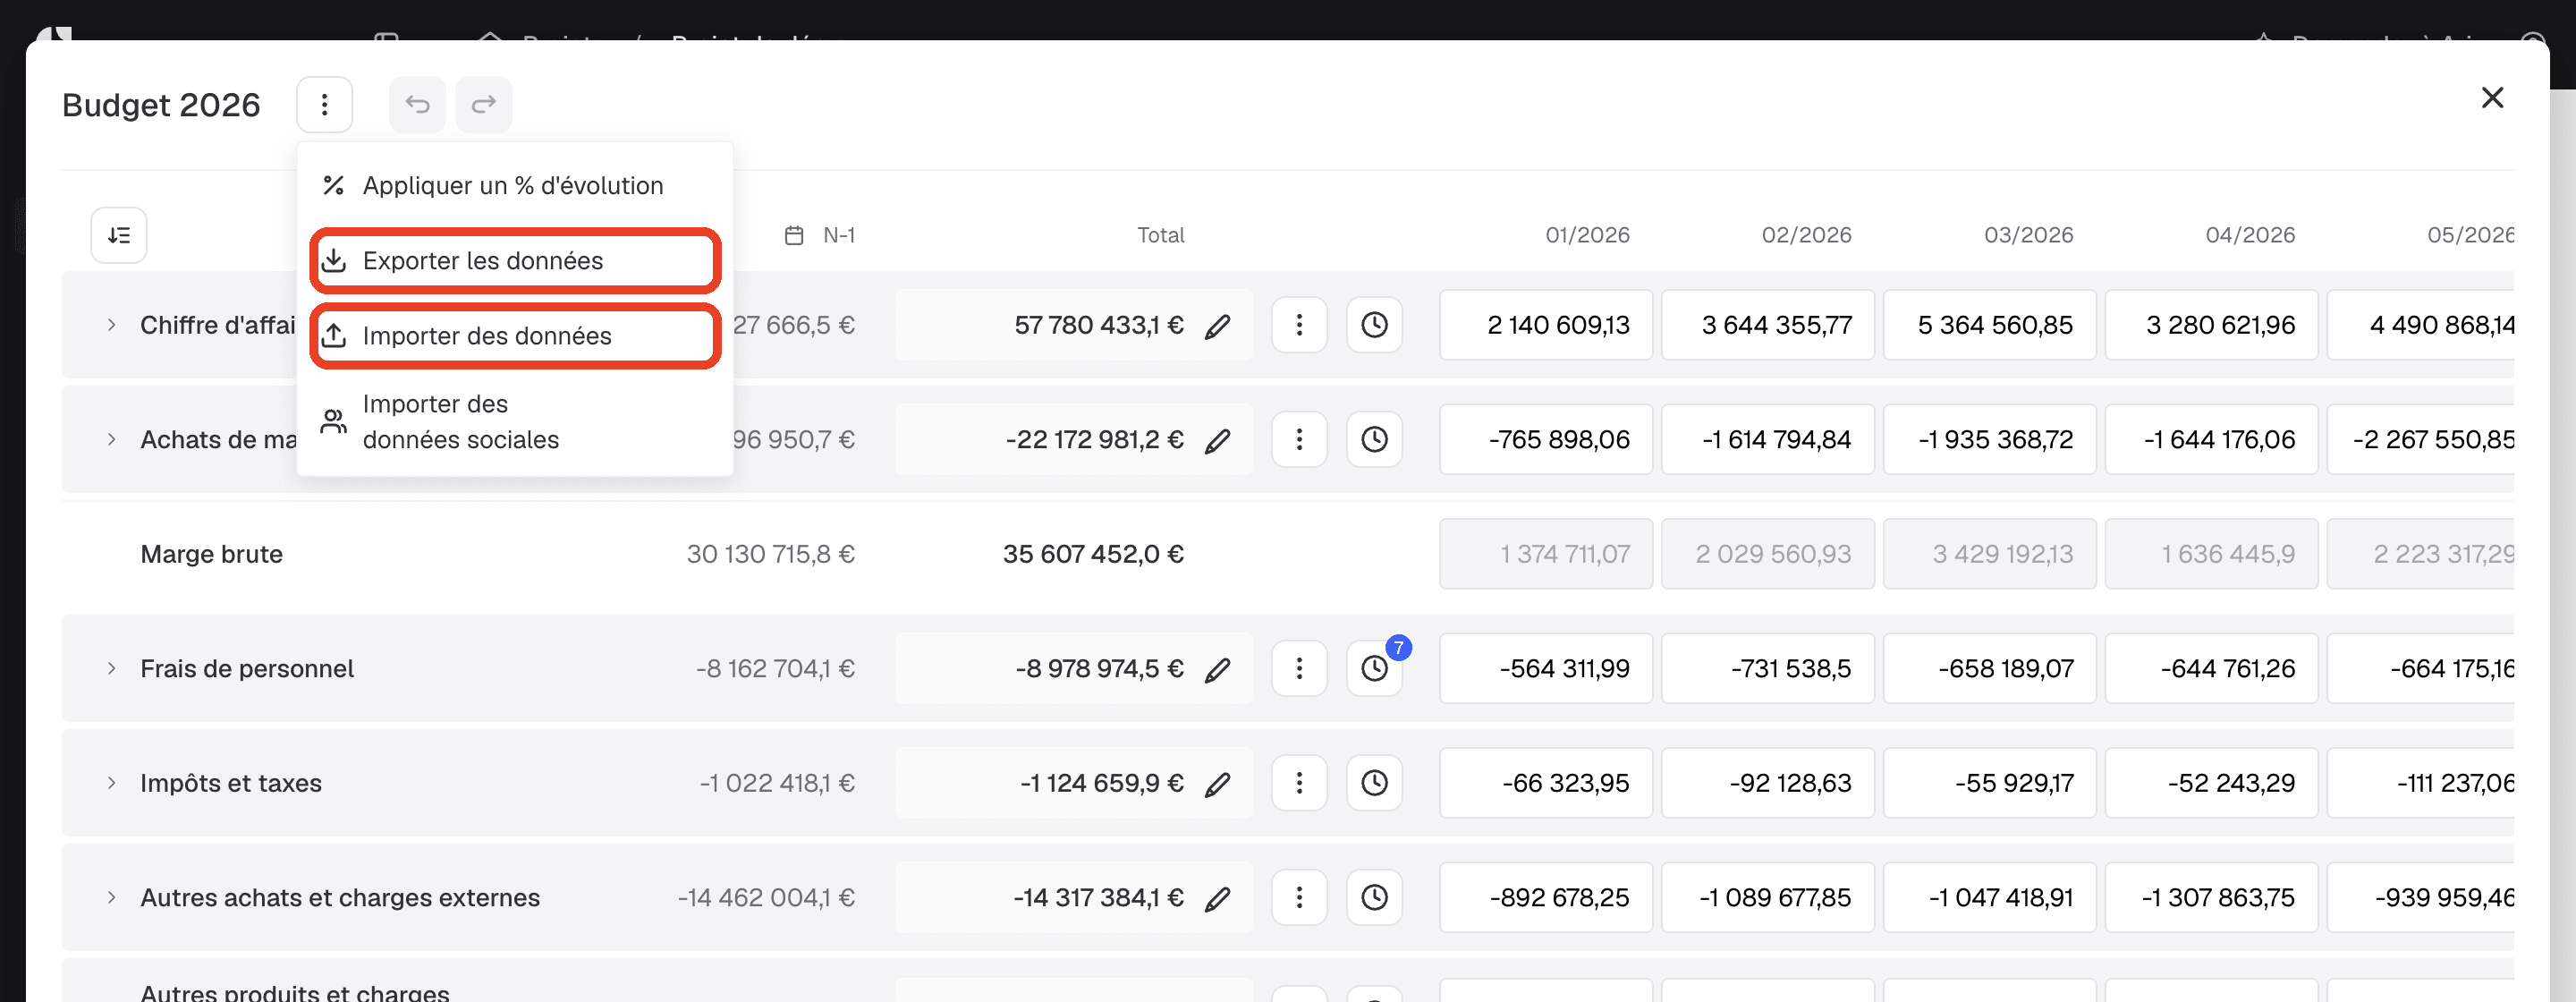Click the 01/2026 cell for Chiffre d'affaires
Viewport: 2576px width, 1002px height.
tap(1545, 325)
